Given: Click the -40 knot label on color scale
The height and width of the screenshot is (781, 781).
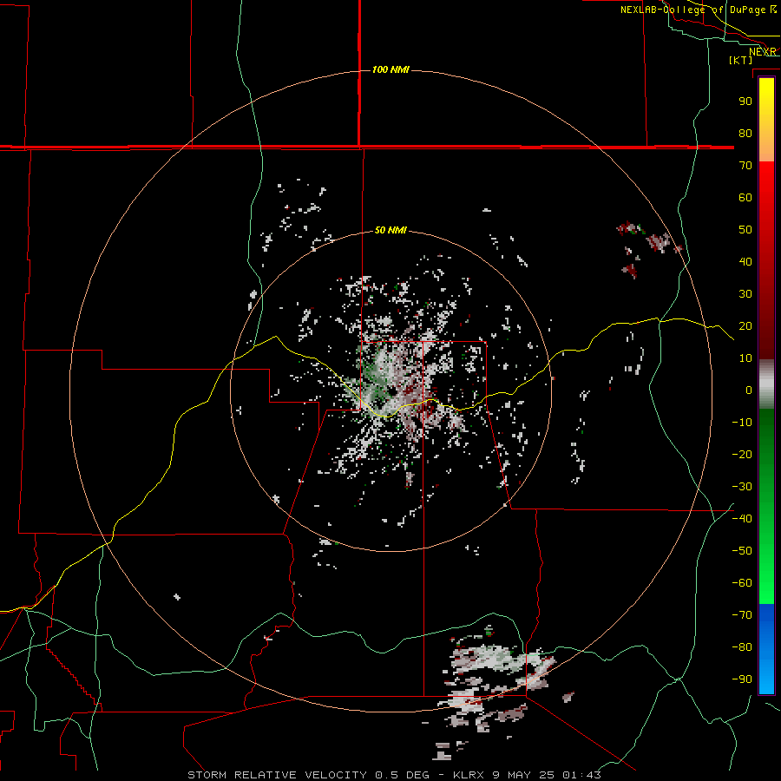Looking at the screenshot, I should pyautogui.click(x=742, y=519).
